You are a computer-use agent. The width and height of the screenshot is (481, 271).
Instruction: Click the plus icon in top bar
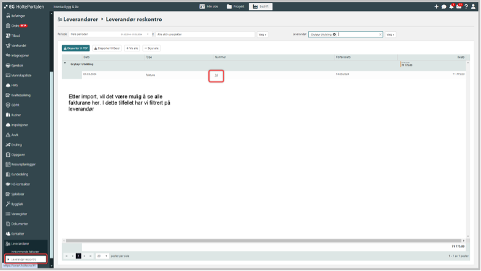436,7
